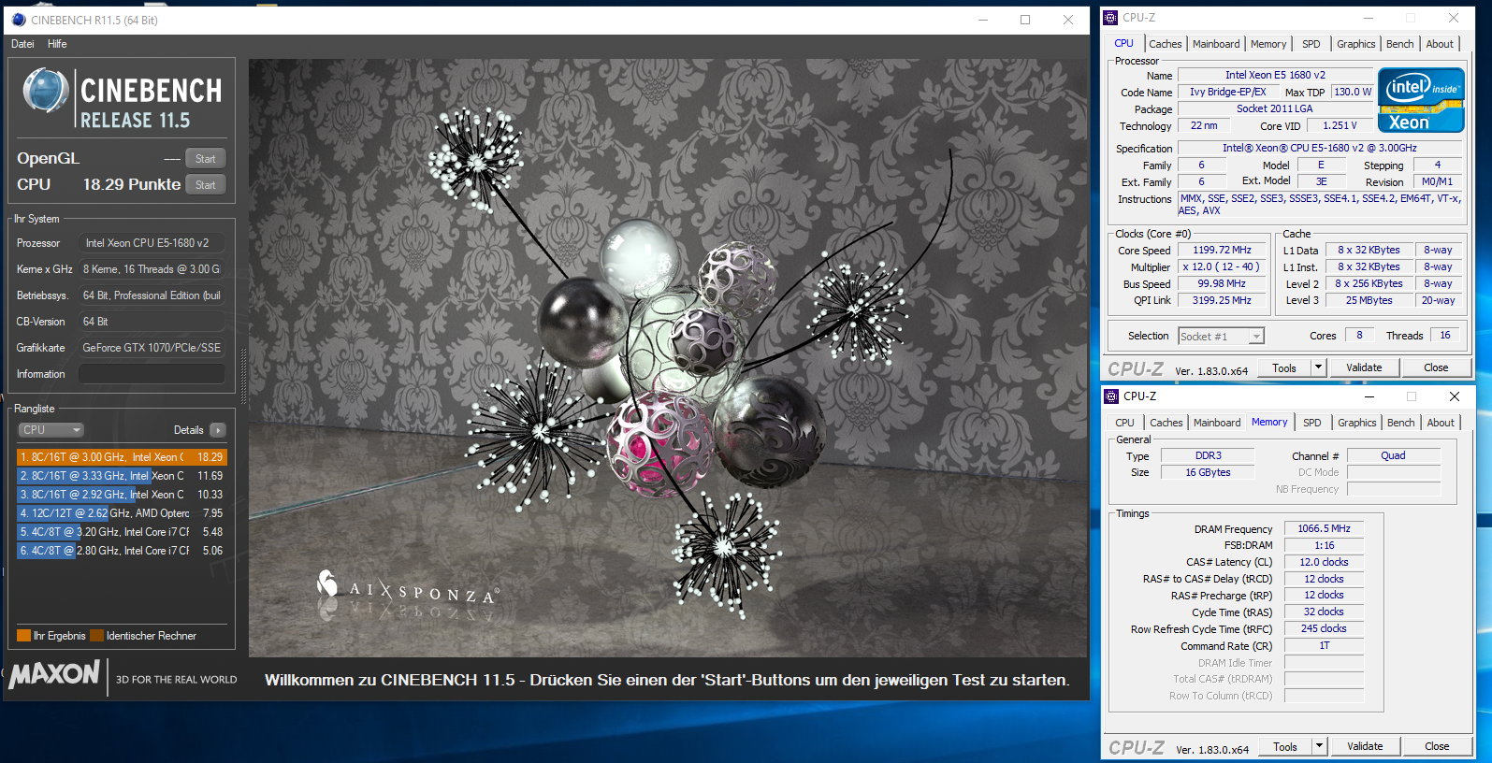Viewport: 1492px width, 763px height.
Task: Click Tools button in upper CPU-Z
Action: click(1284, 368)
